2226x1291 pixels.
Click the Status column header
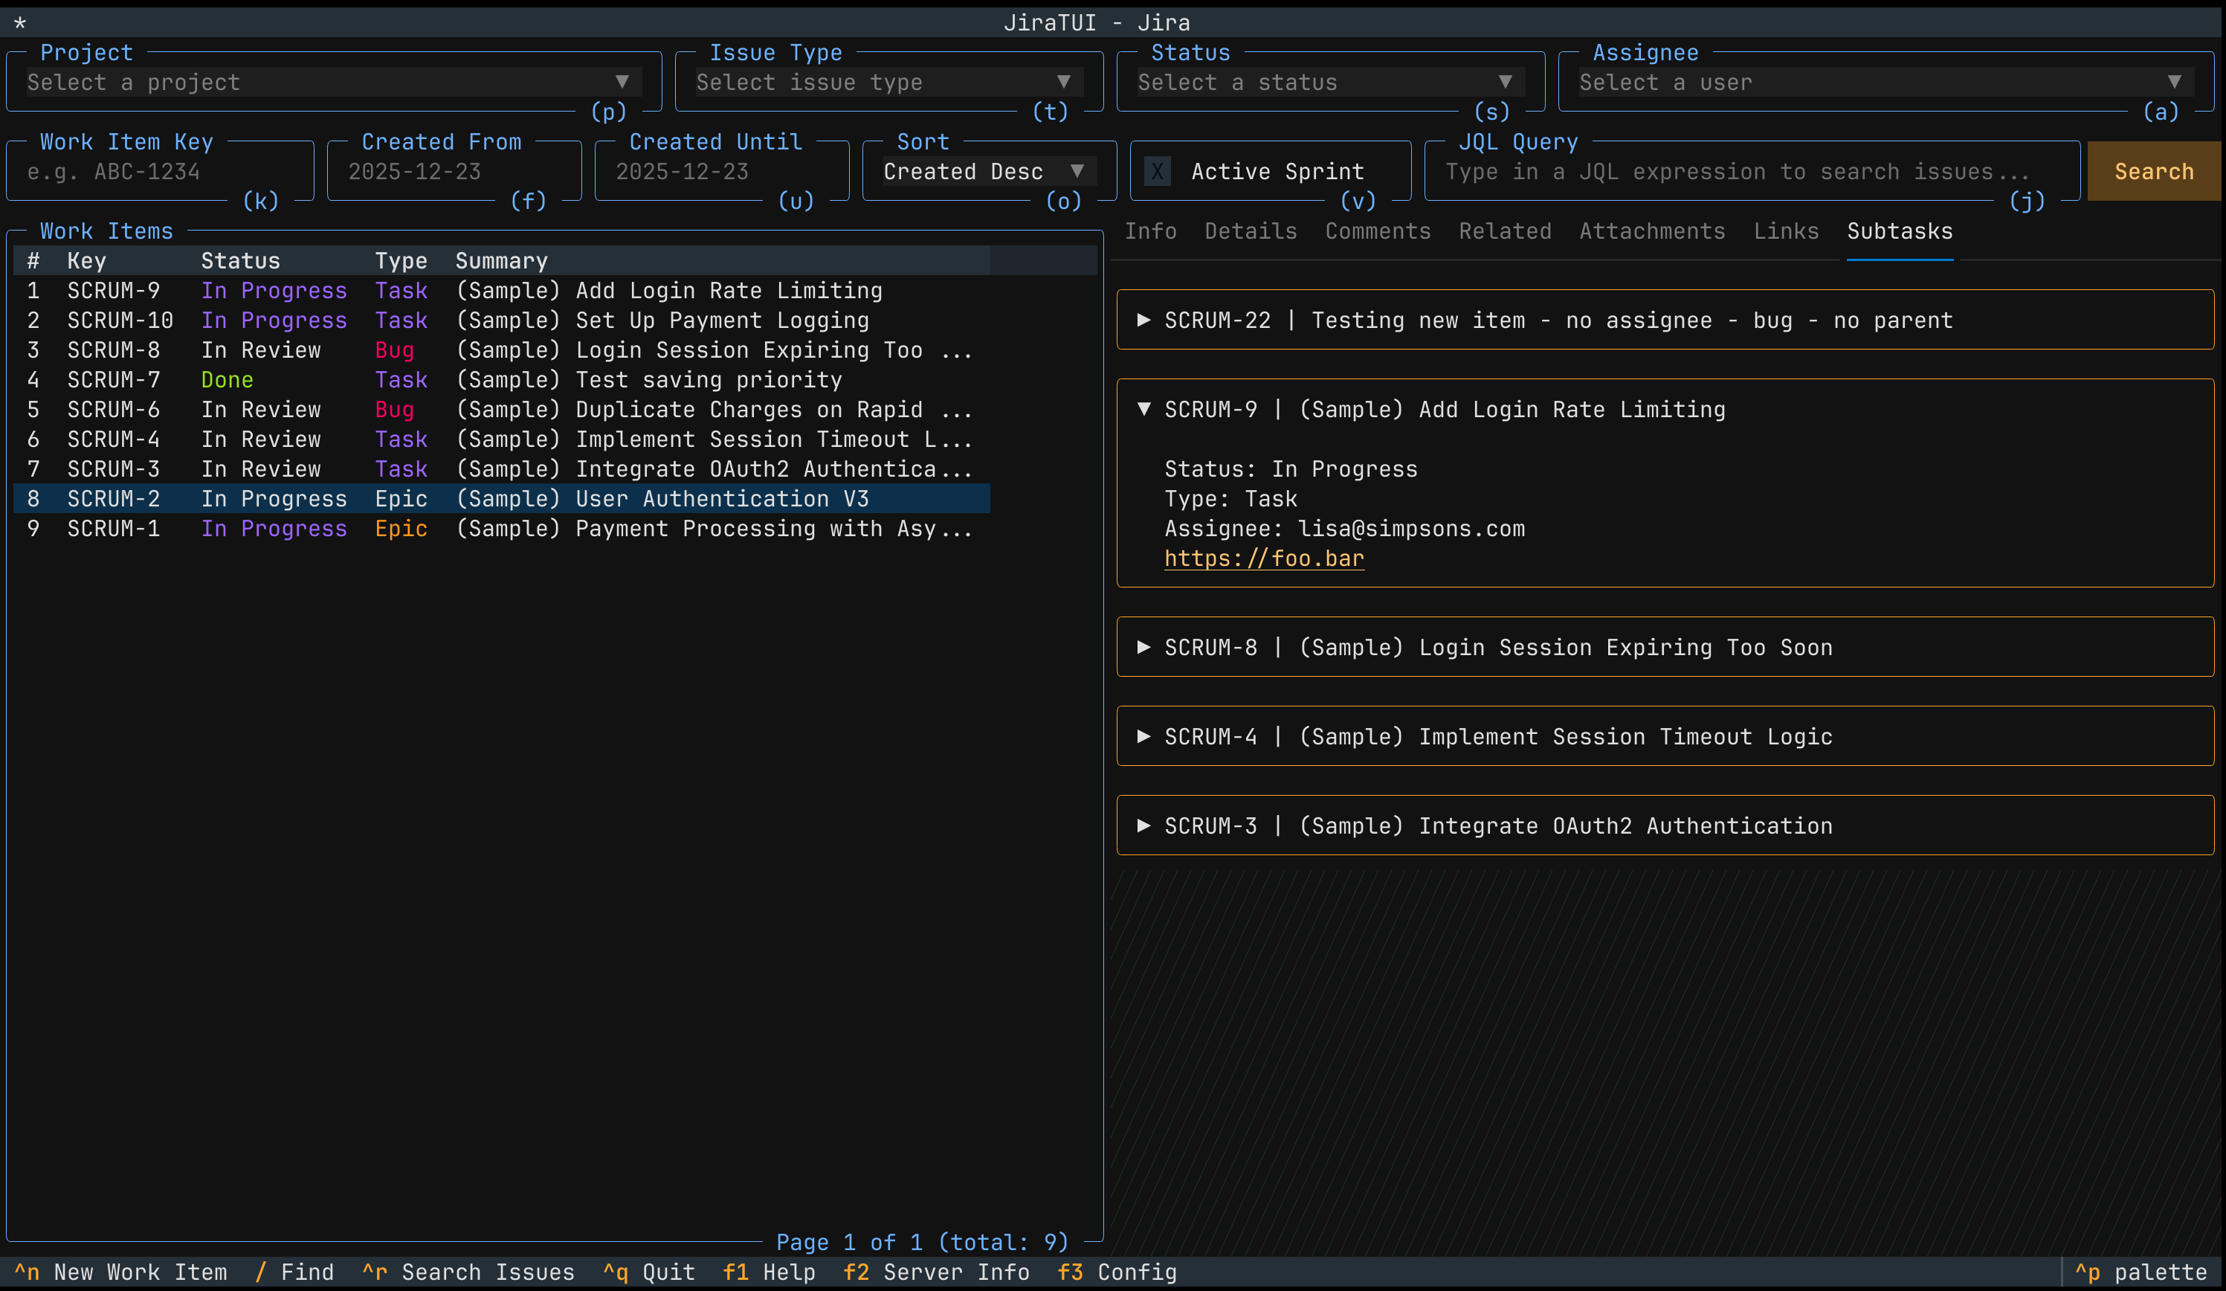pos(240,261)
